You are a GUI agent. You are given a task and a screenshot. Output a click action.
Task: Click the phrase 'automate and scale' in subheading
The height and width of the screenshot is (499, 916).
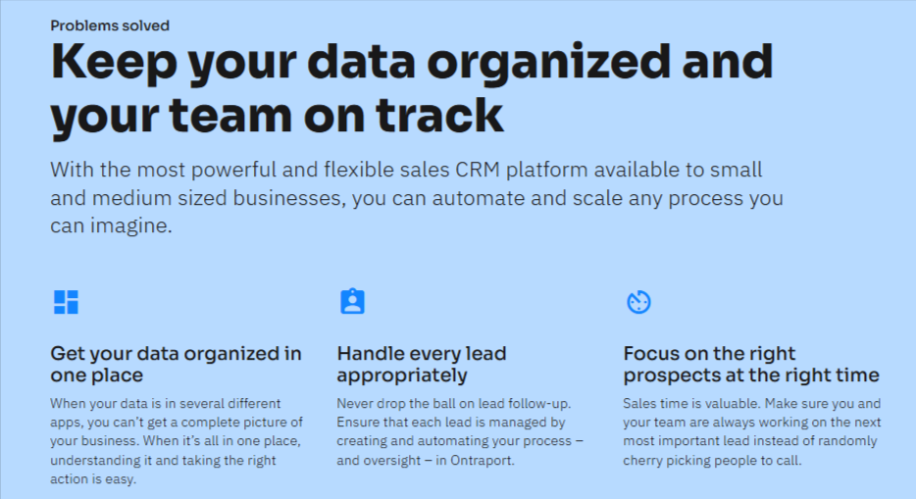pos(528,198)
